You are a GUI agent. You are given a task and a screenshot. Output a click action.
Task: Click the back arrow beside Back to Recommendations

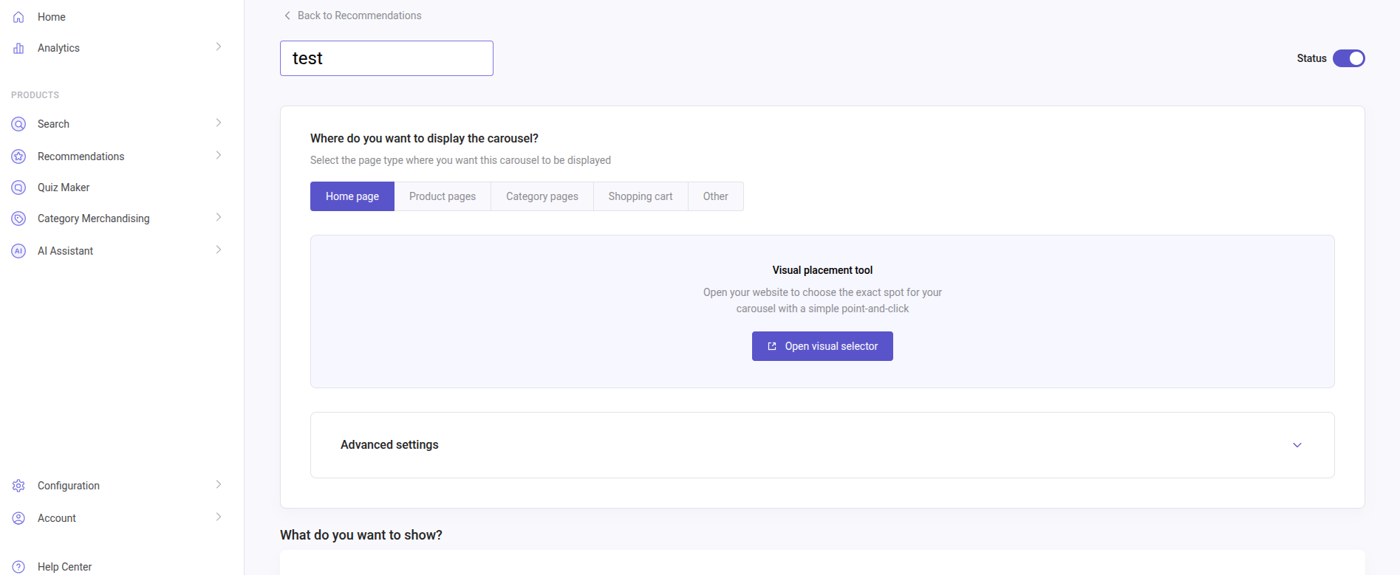pyautogui.click(x=287, y=16)
